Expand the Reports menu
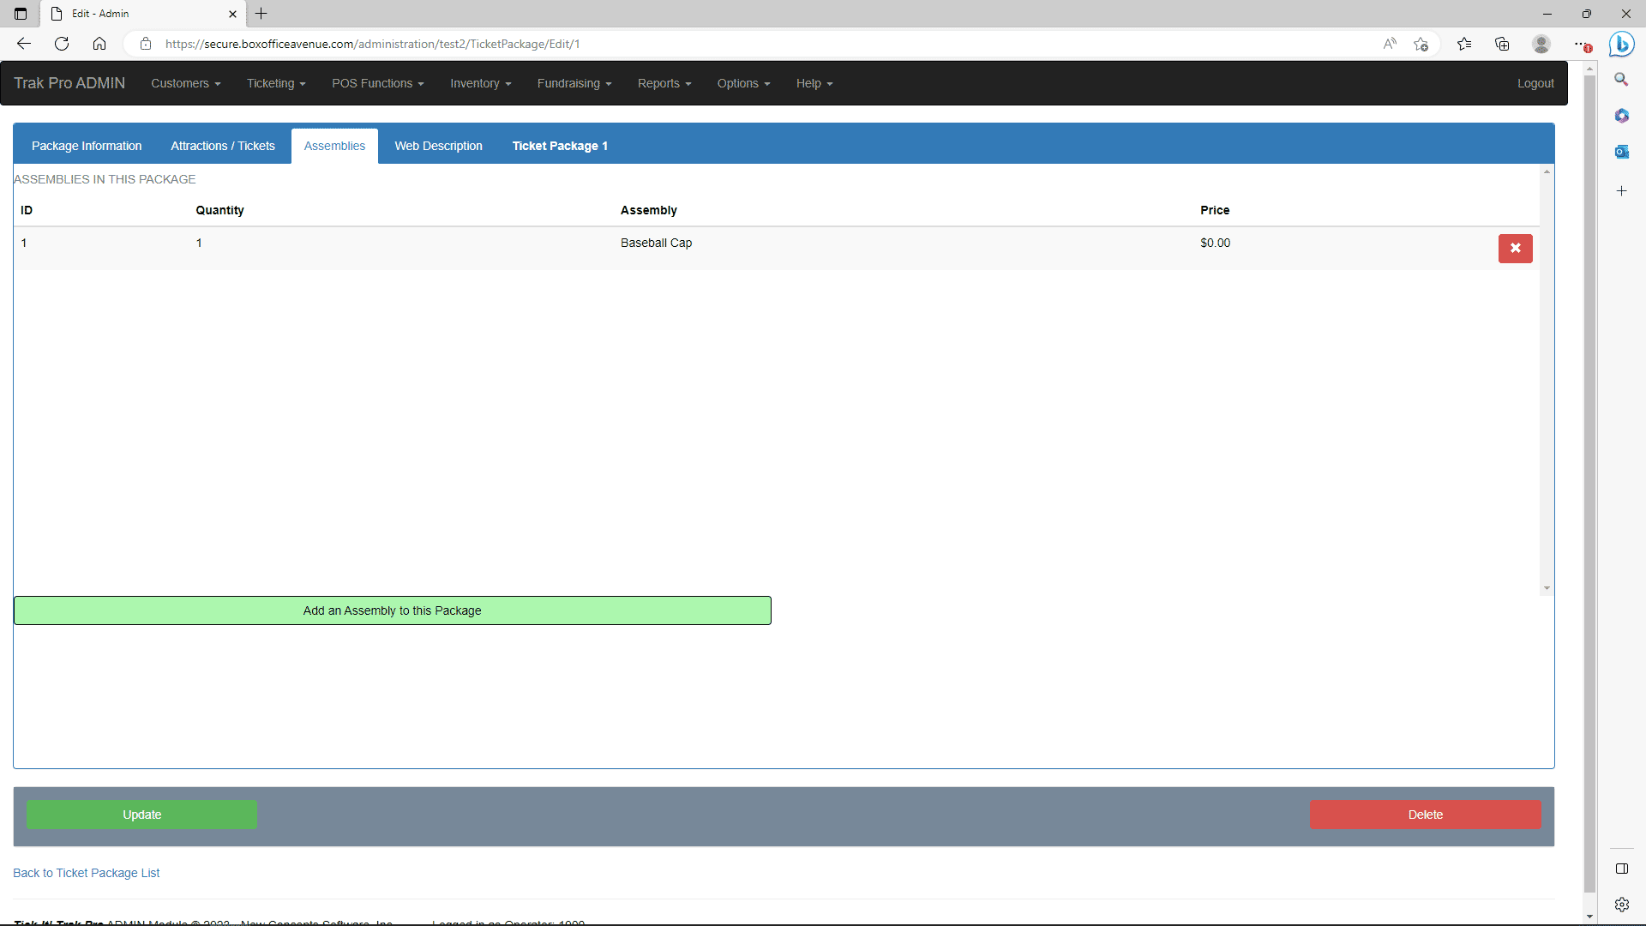This screenshot has height=926, width=1646. (x=664, y=83)
